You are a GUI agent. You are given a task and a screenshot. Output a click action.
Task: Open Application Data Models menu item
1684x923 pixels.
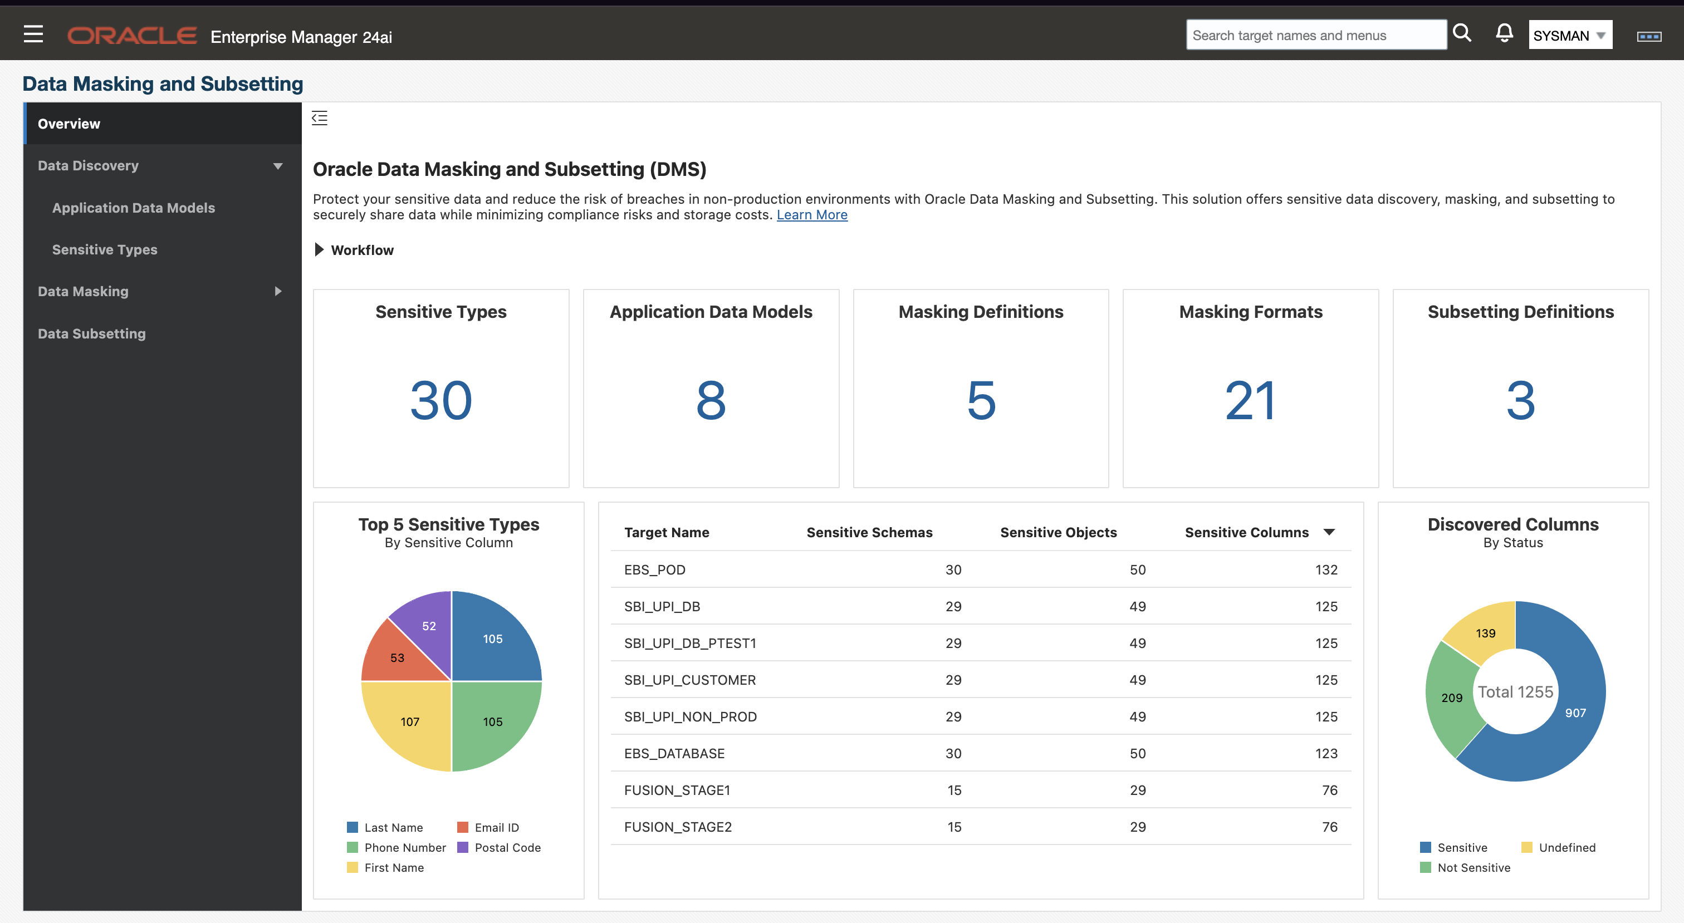pyautogui.click(x=133, y=208)
